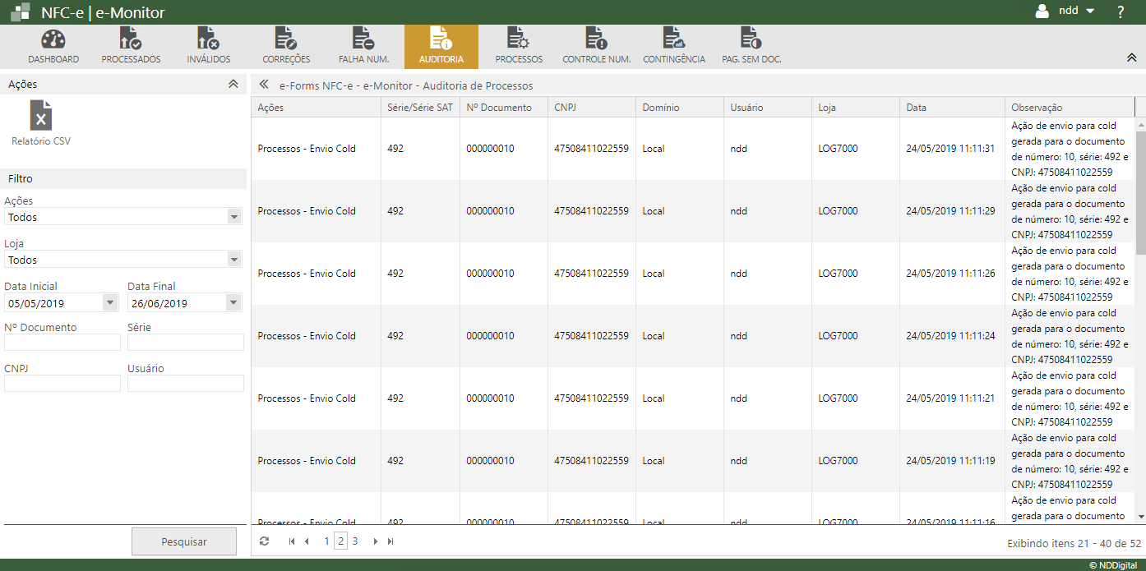Go to page 3 of results
1146x571 pixels.
point(355,541)
